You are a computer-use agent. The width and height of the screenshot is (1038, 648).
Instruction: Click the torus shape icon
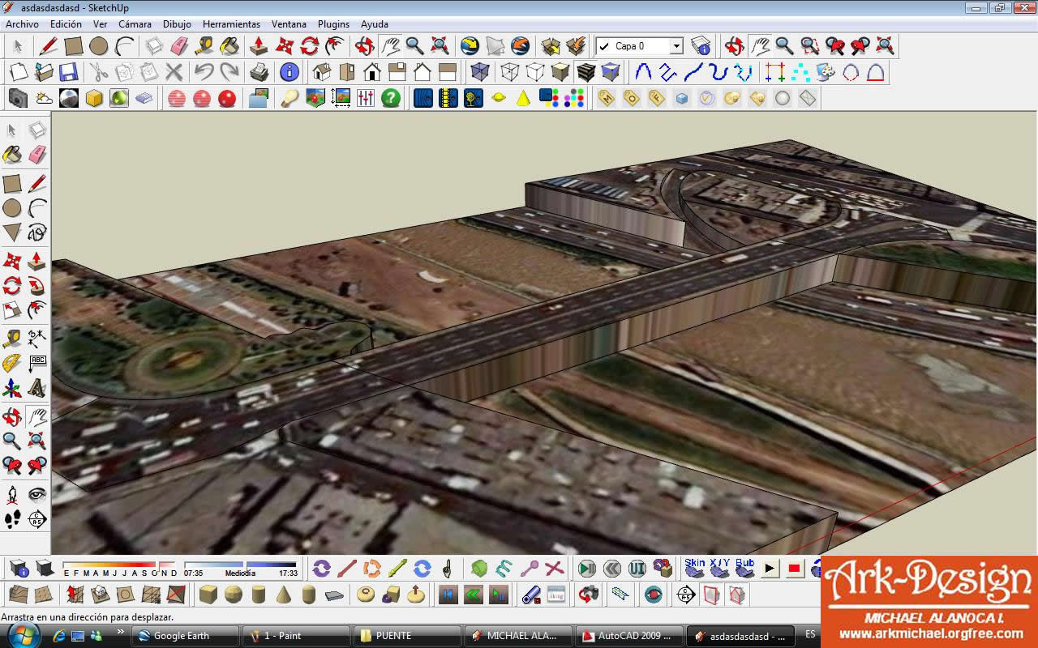click(x=366, y=595)
